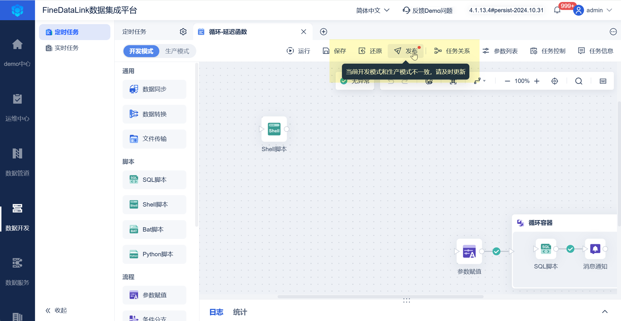Viewport: 621px width, 321px height.
Task: Click the admin user avatar icon
Action: coord(579,10)
